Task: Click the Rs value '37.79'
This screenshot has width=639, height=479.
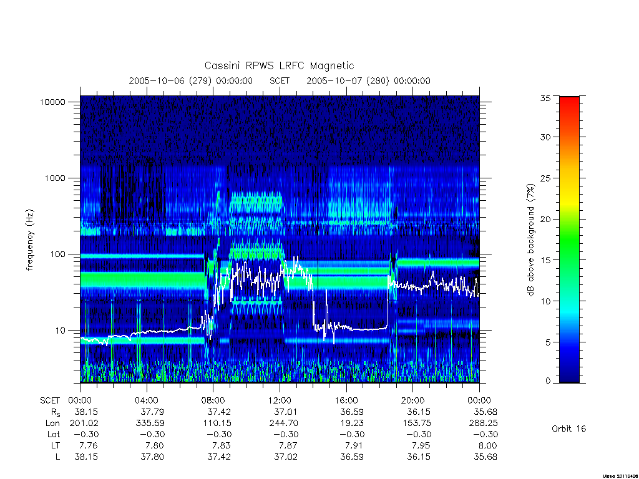Action: [x=152, y=412]
